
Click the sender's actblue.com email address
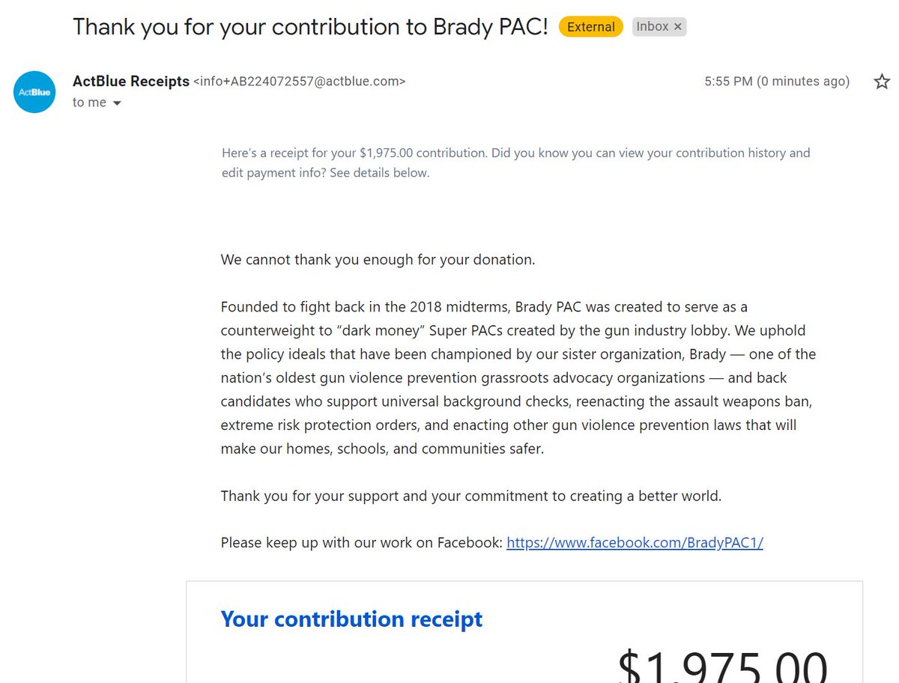pos(300,82)
